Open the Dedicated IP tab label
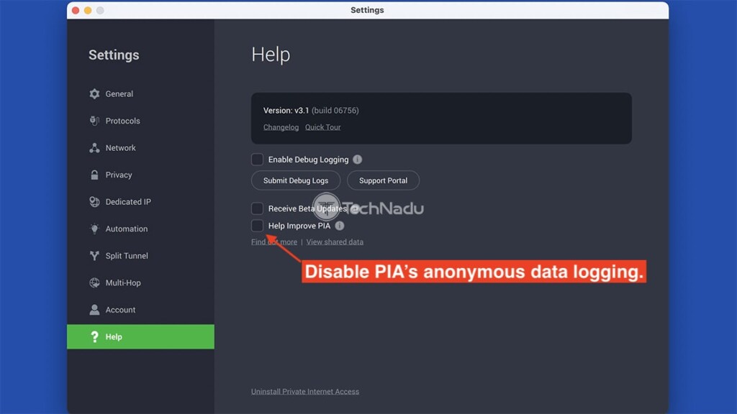The image size is (737, 414). [x=128, y=202]
